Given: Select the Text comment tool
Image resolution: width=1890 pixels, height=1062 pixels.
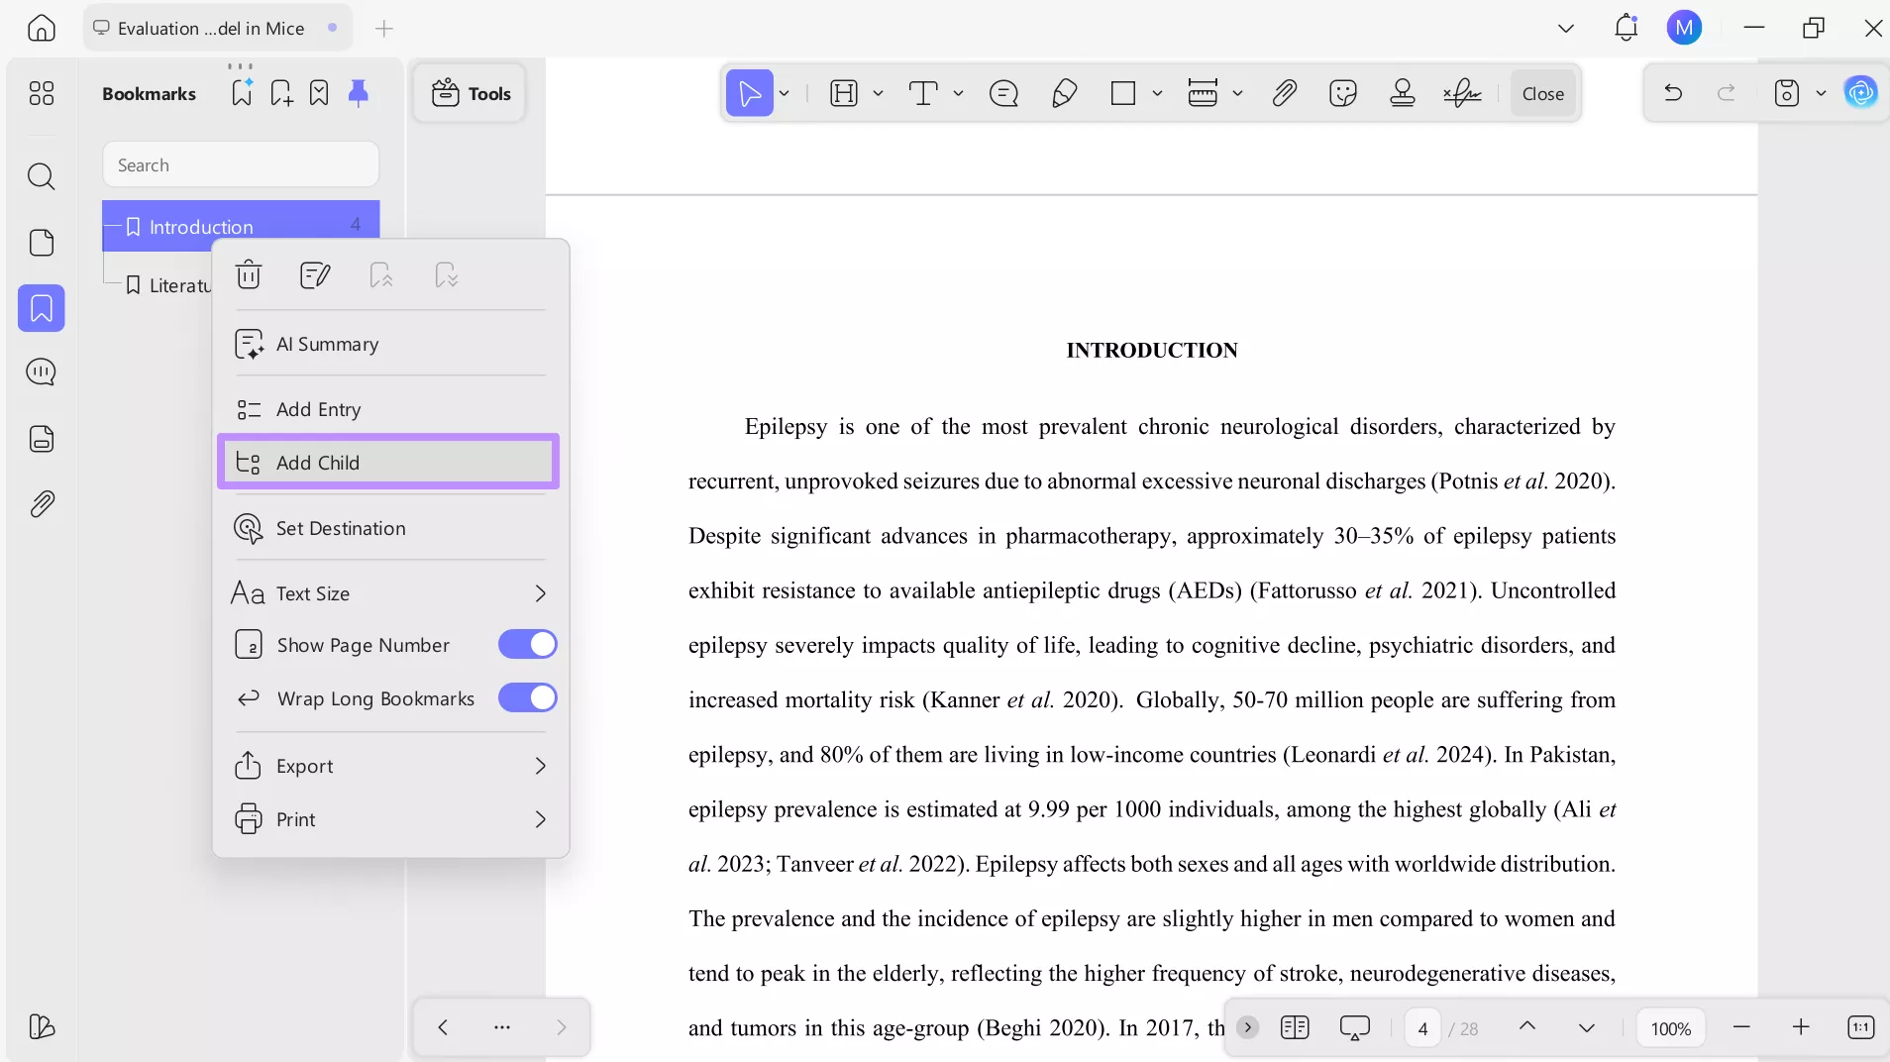Looking at the screenshot, I should tap(923, 93).
